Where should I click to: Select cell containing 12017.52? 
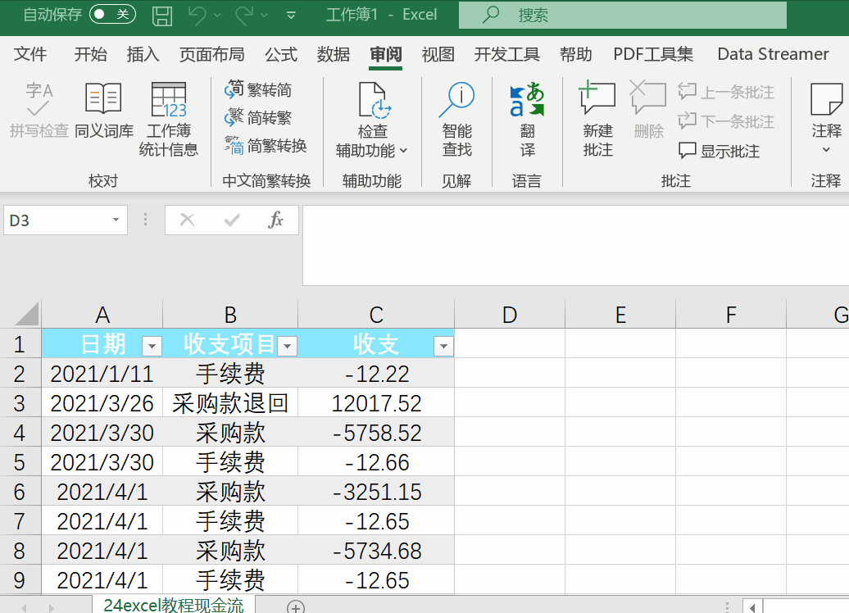click(x=376, y=403)
